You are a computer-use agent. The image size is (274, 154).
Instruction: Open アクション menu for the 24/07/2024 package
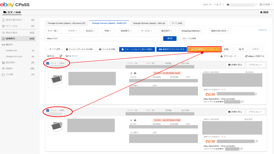click(256, 112)
